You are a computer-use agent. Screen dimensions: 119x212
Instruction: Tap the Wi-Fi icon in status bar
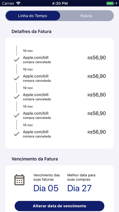point(18,3)
